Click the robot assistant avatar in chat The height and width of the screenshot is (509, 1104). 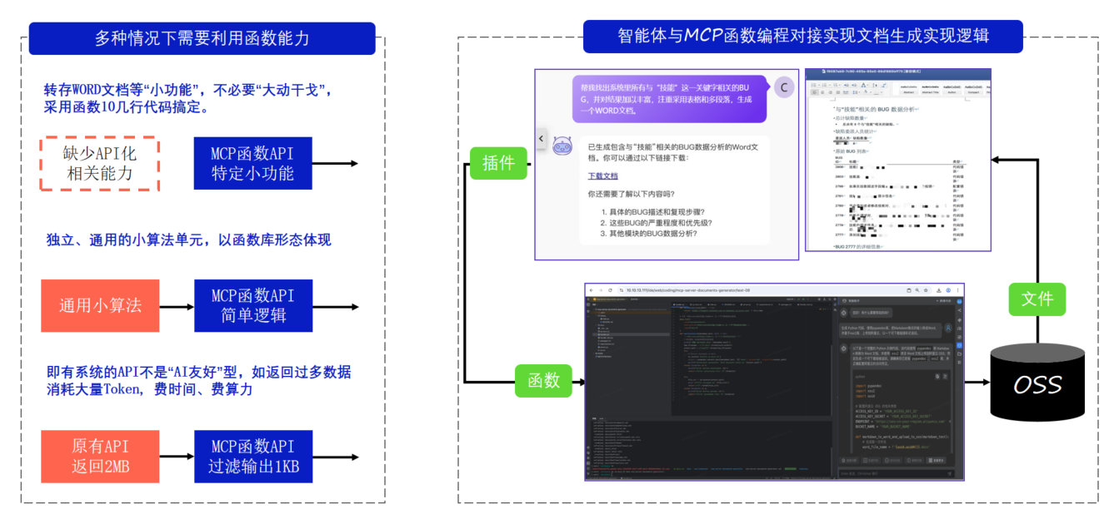(562, 146)
